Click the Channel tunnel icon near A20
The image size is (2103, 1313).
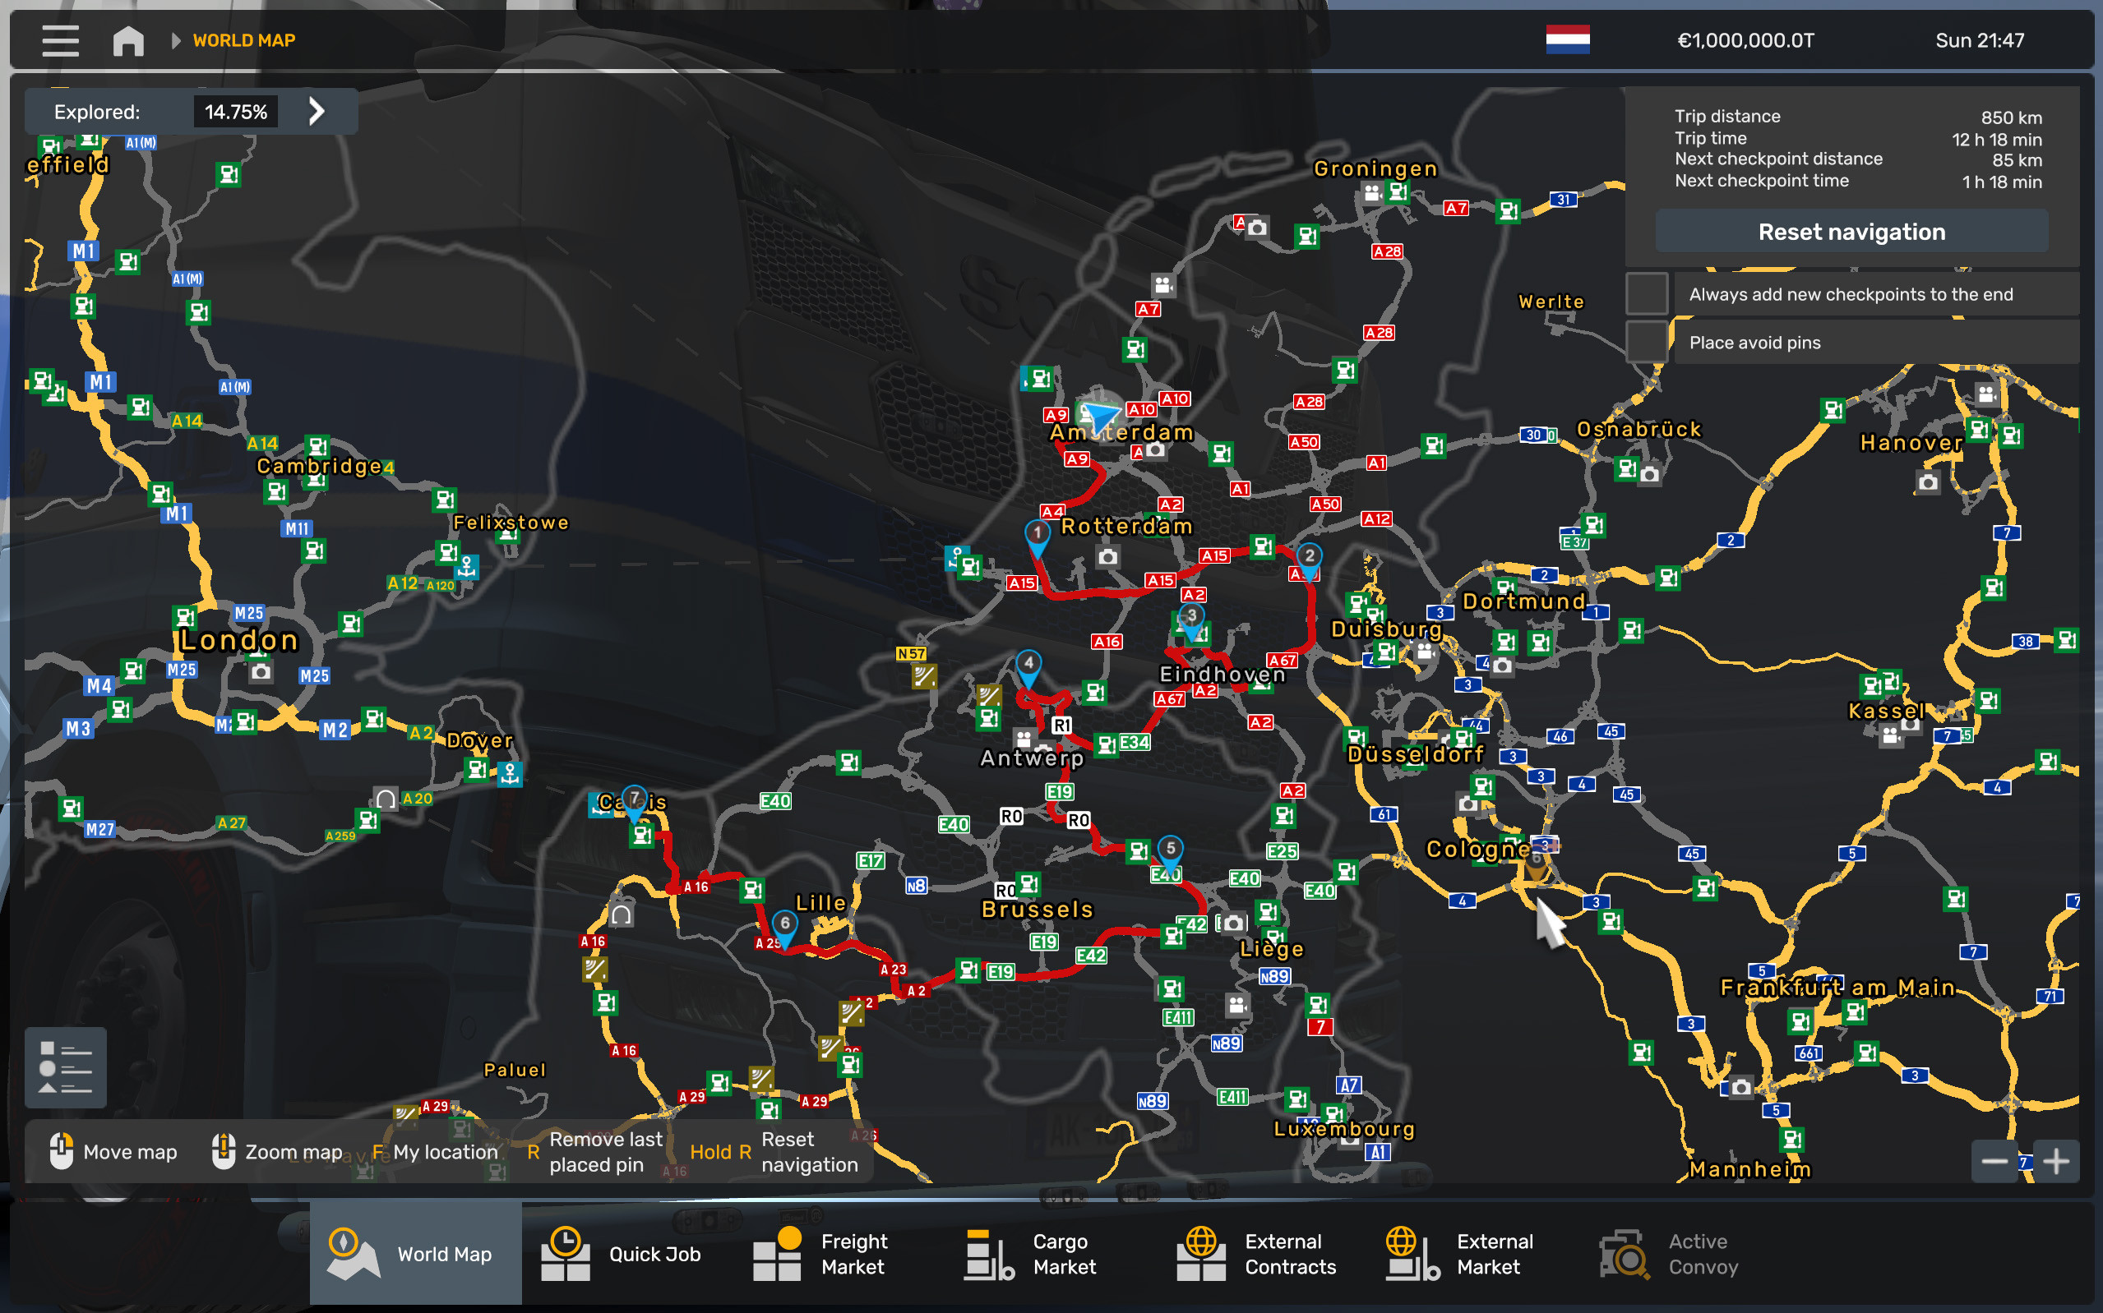pyautogui.click(x=385, y=798)
